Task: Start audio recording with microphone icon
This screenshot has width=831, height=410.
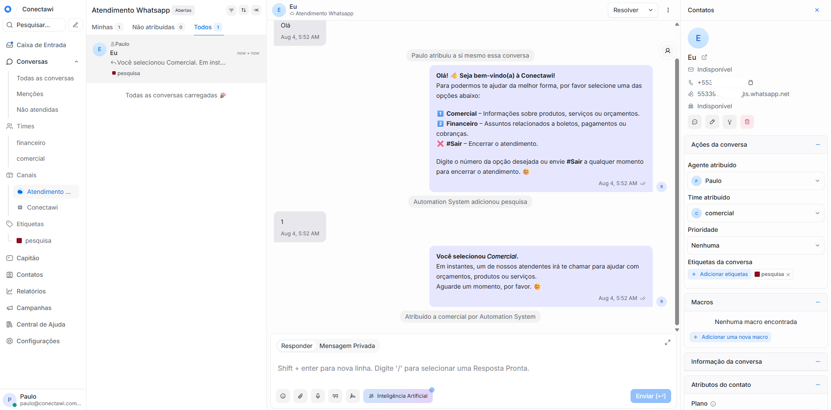Action: [318, 396]
